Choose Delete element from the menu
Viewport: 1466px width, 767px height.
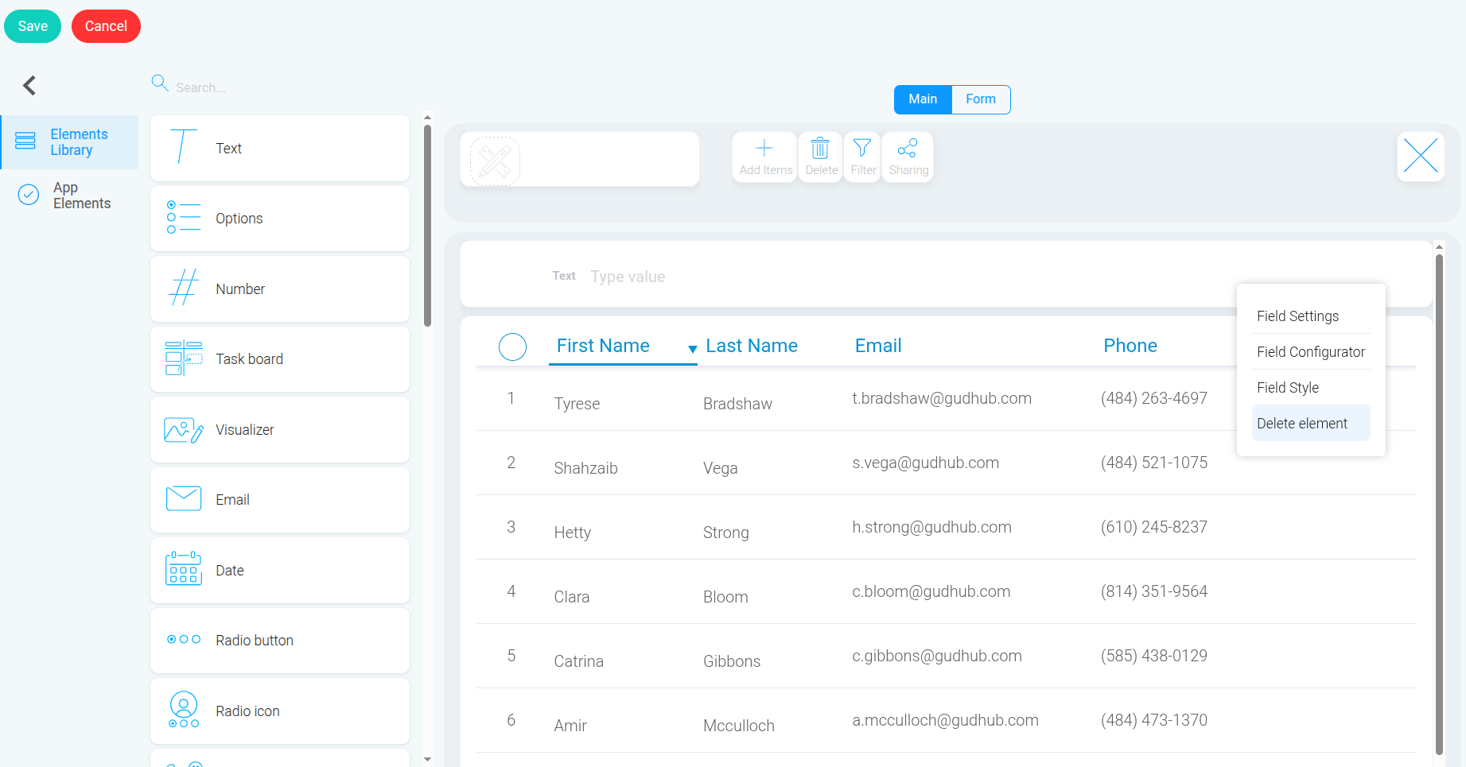click(1311, 424)
